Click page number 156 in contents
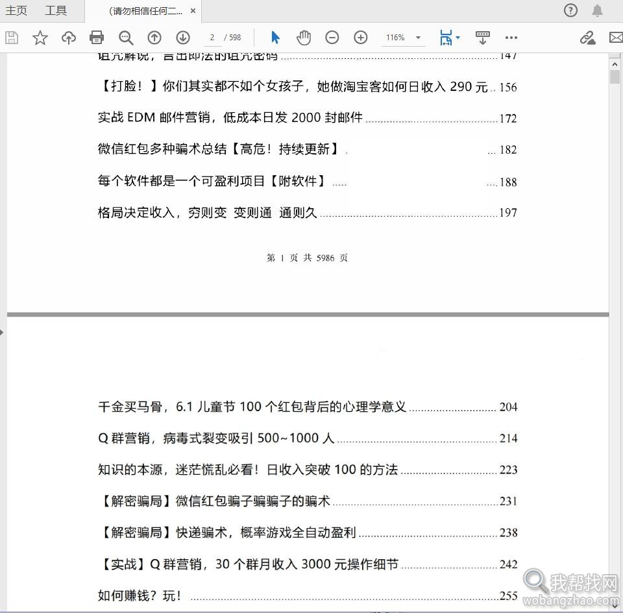623x613 pixels. pos(508,88)
